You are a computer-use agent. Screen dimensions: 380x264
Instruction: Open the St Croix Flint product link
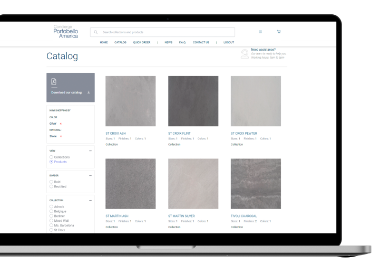point(180,133)
